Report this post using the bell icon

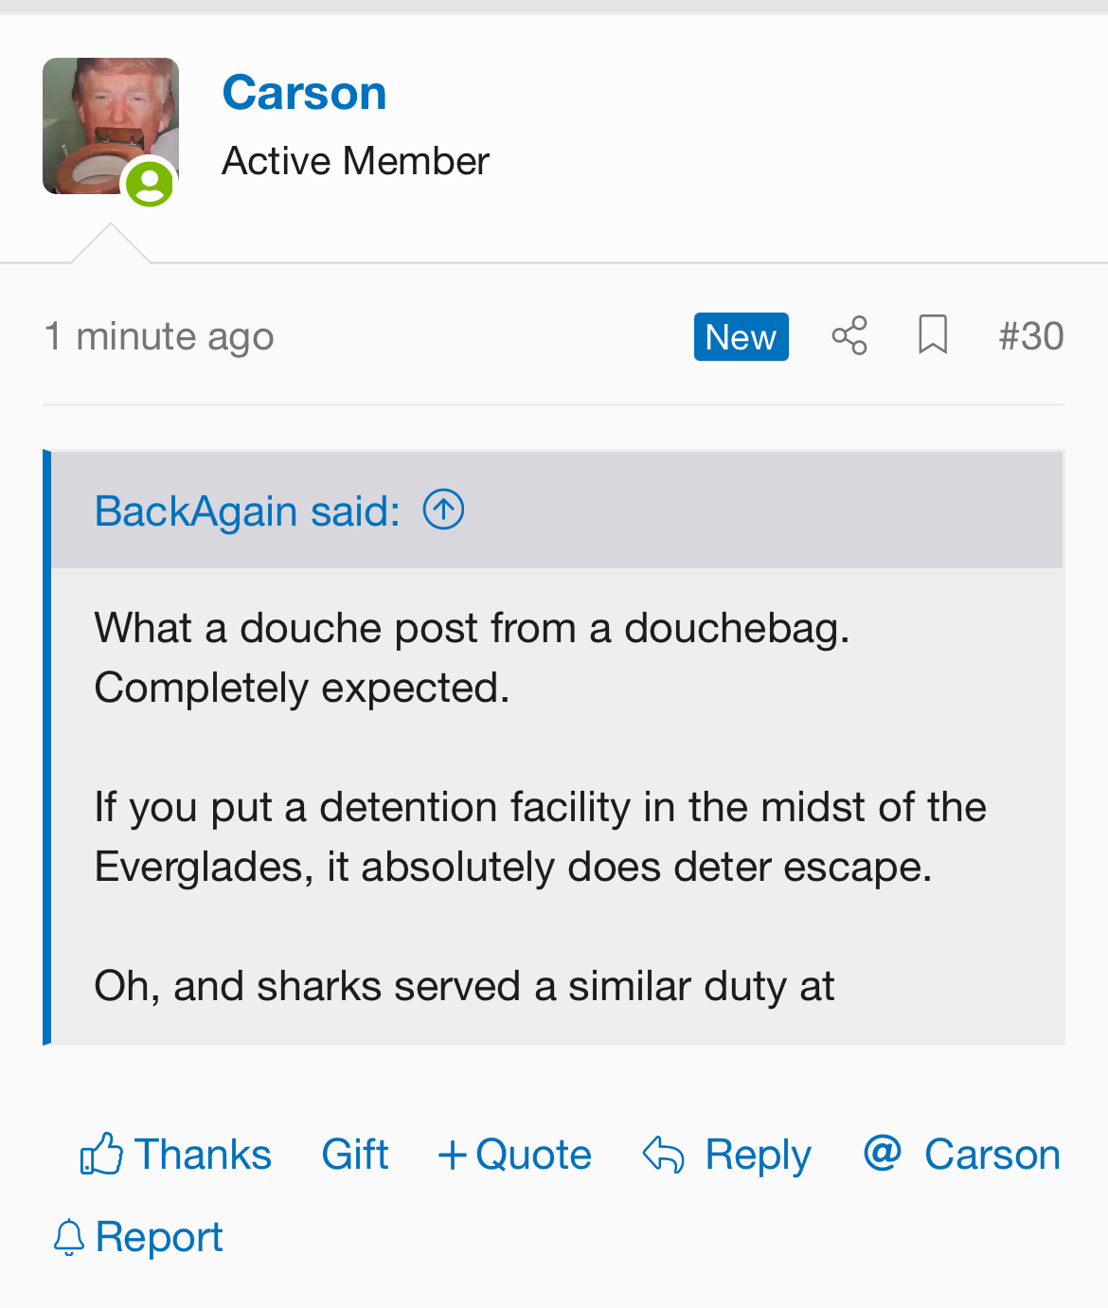pyautogui.click(x=138, y=1237)
